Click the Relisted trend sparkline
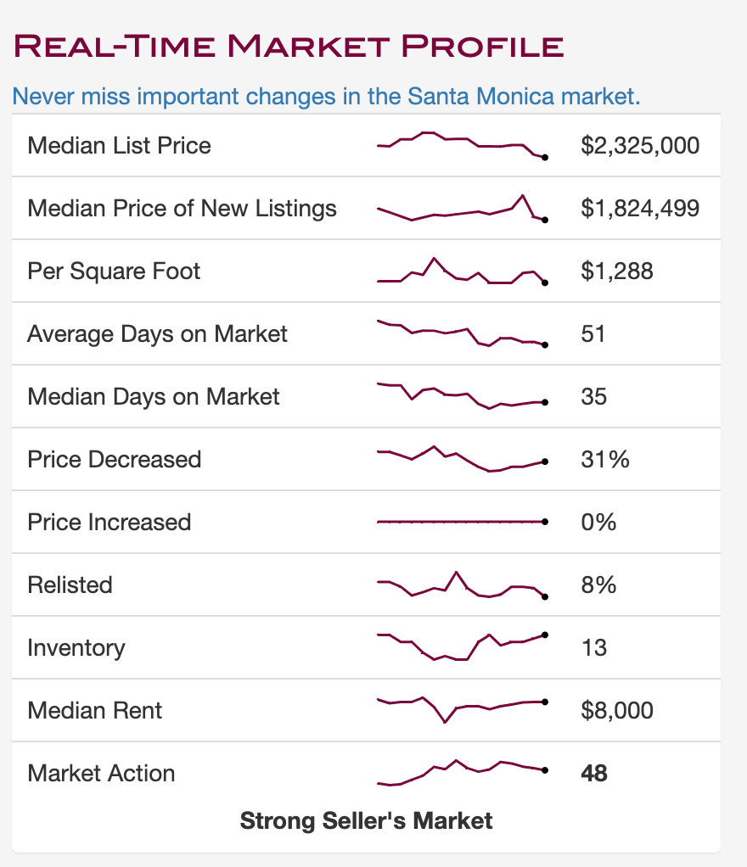 [x=461, y=585]
